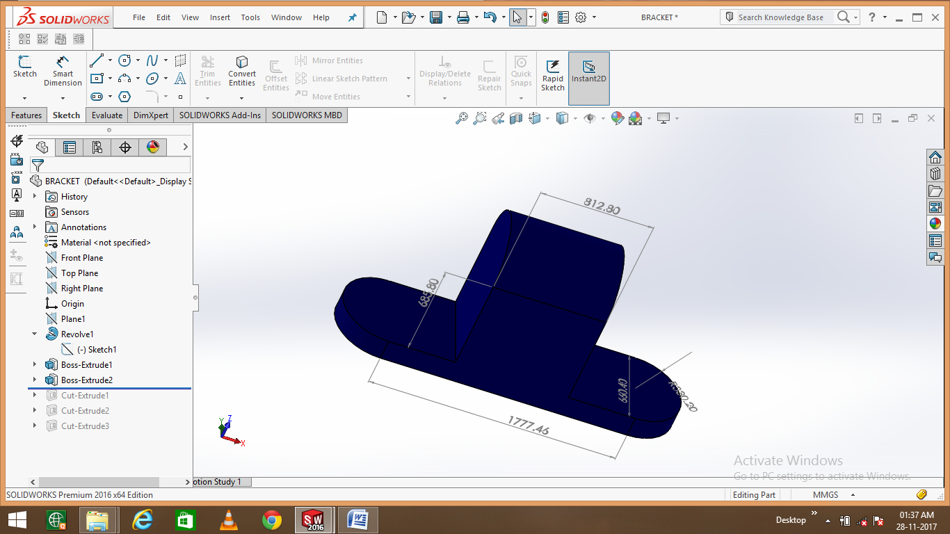Toggle the Instant2D button off
This screenshot has width=950, height=534.
click(x=588, y=73)
